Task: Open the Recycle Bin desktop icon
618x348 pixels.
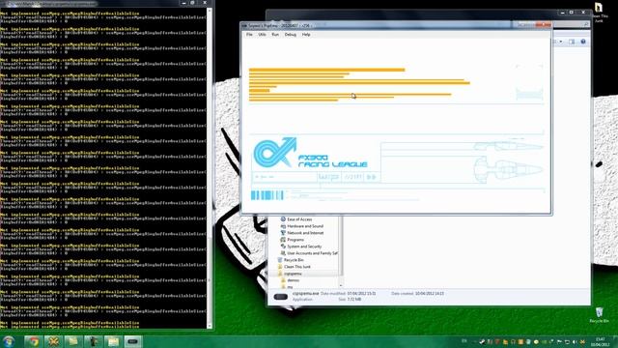Action: click(x=599, y=315)
